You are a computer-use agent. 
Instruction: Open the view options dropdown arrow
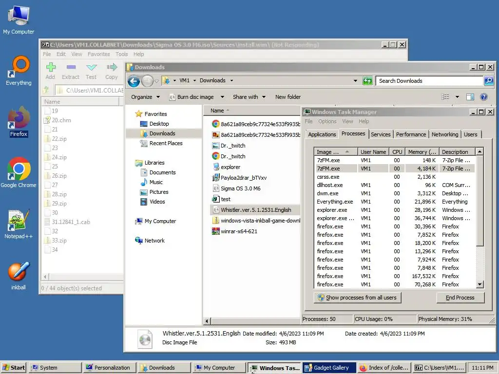click(457, 97)
